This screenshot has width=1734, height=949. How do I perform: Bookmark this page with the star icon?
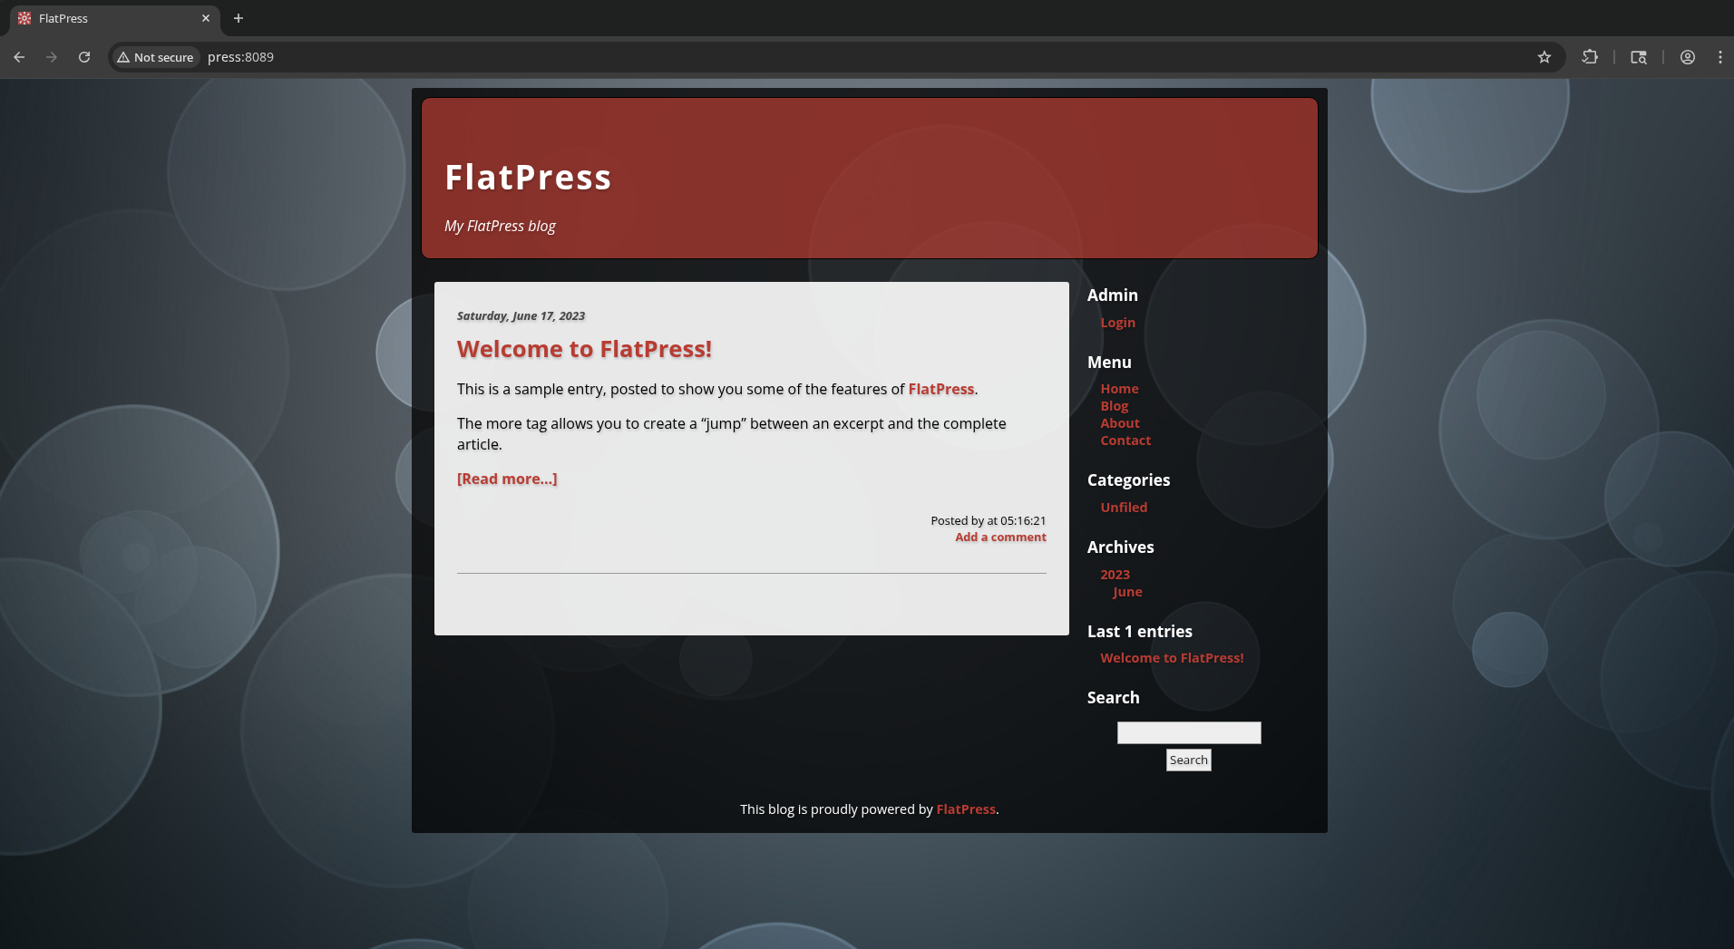pos(1544,57)
